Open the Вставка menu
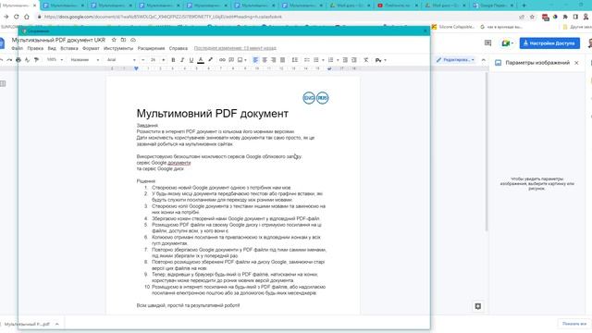 [69, 48]
